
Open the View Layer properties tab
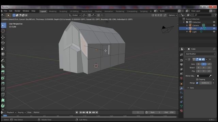click(181, 69)
